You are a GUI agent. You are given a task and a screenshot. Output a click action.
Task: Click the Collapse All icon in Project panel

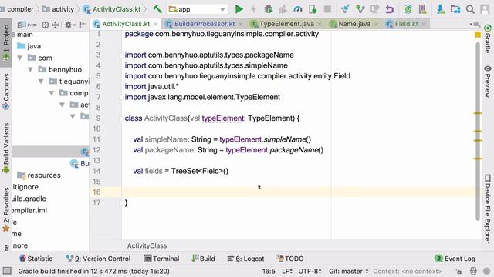56,25
